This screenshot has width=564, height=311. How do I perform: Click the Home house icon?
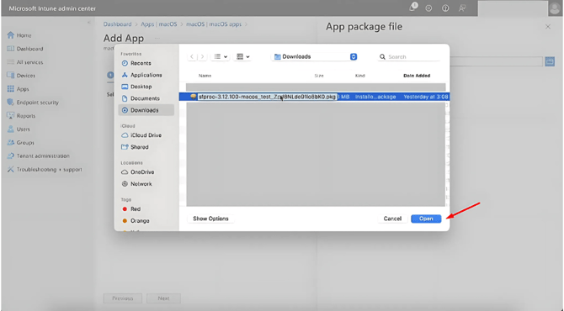[10, 35]
